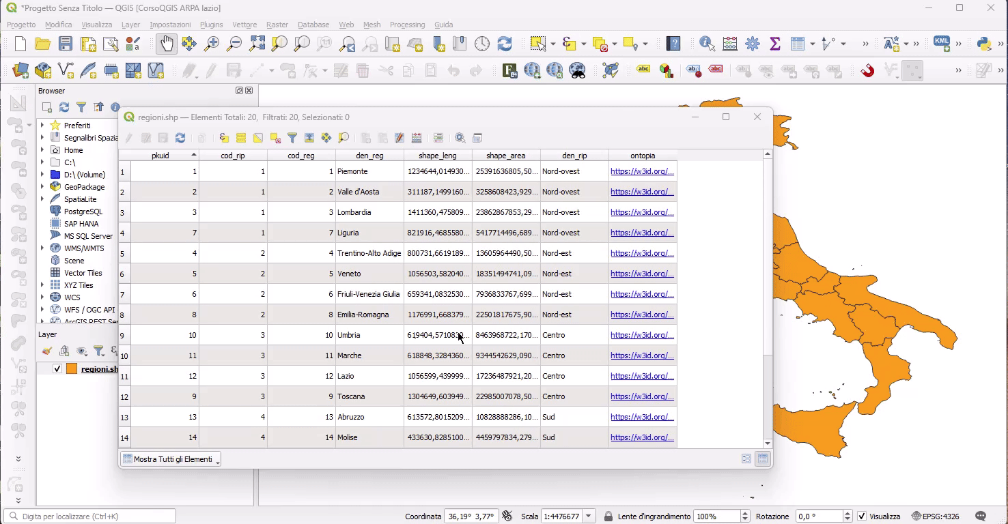Open the Raster menu
The image size is (1008, 524).
(277, 25)
